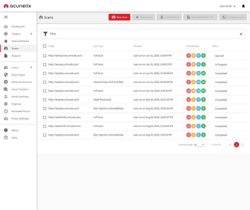The image size is (250, 210).
Task: Click green badge showing 25 vulnerabilities
Action: 203,73
